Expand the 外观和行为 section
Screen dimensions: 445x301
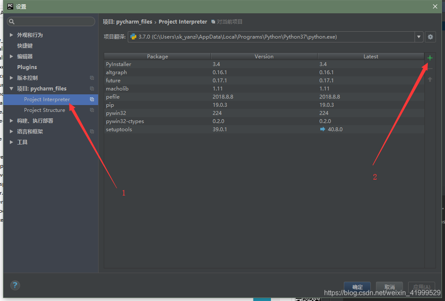point(11,35)
